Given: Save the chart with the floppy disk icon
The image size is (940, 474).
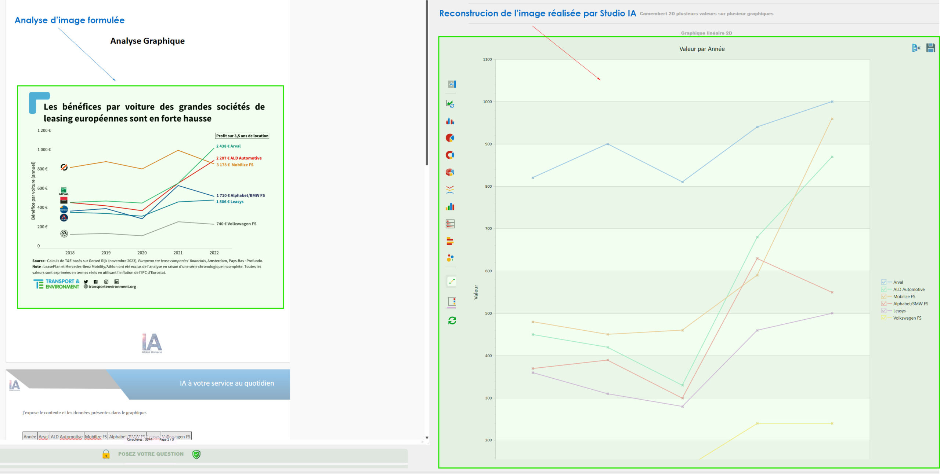Looking at the screenshot, I should pos(930,48).
